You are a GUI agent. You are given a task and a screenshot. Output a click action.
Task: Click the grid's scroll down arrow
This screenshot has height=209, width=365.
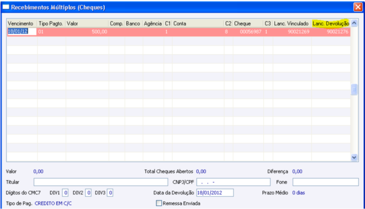click(x=354, y=157)
